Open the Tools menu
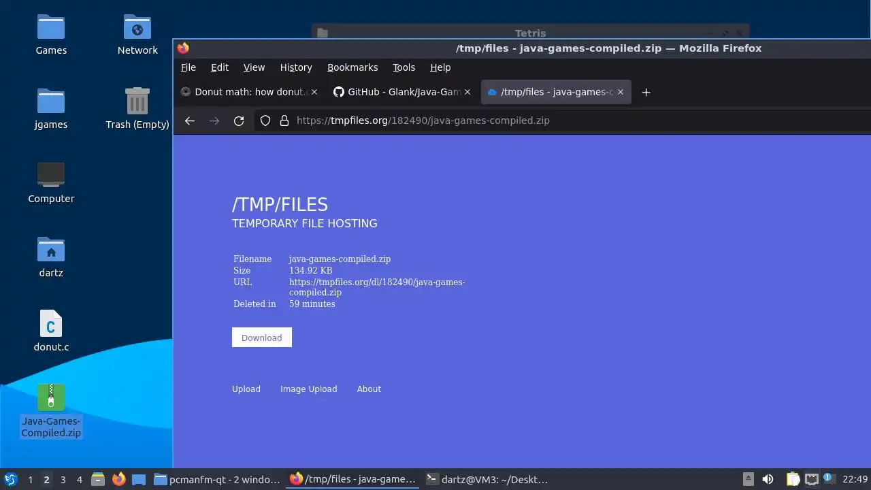The image size is (871, 490). pyautogui.click(x=404, y=67)
